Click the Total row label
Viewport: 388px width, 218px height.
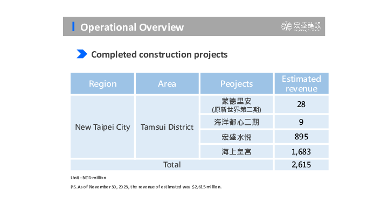tap(172, 165)
